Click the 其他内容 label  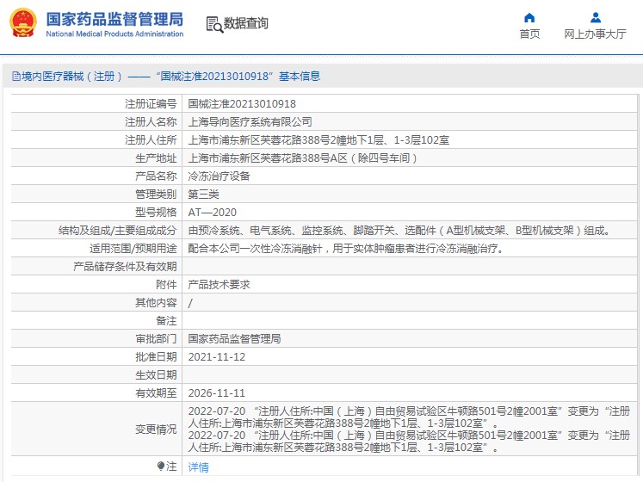tap(156, 302)
